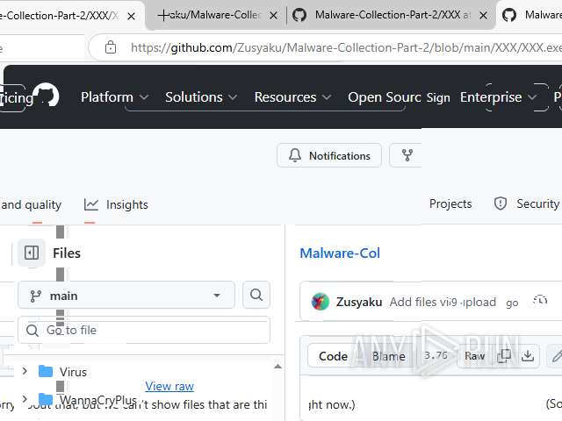Screen dimensions: 562x421
Task: Open the Projects tab
Action: click(450, 203)
